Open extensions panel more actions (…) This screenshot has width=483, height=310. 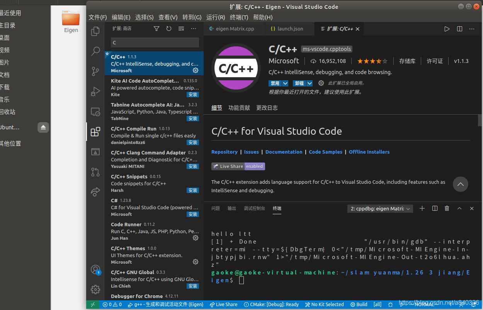[194, 29]
